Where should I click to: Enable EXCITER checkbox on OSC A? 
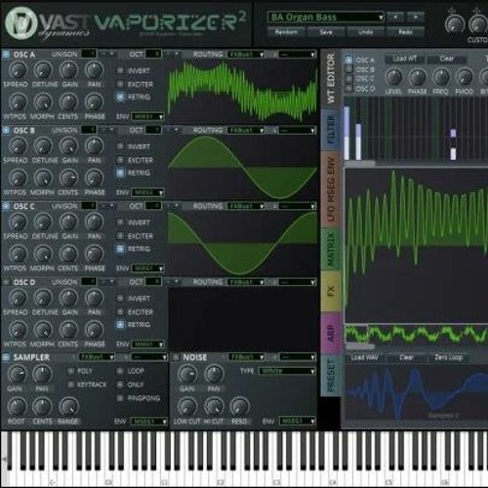click(120, 84)
